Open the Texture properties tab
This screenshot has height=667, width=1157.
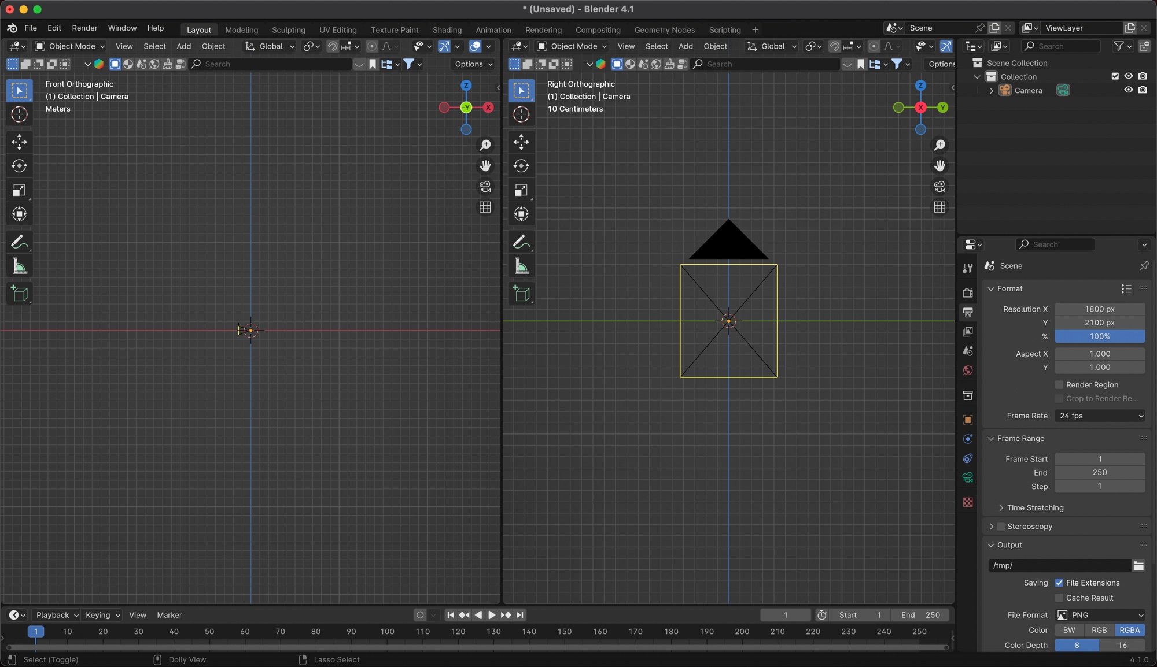[968, 502]
